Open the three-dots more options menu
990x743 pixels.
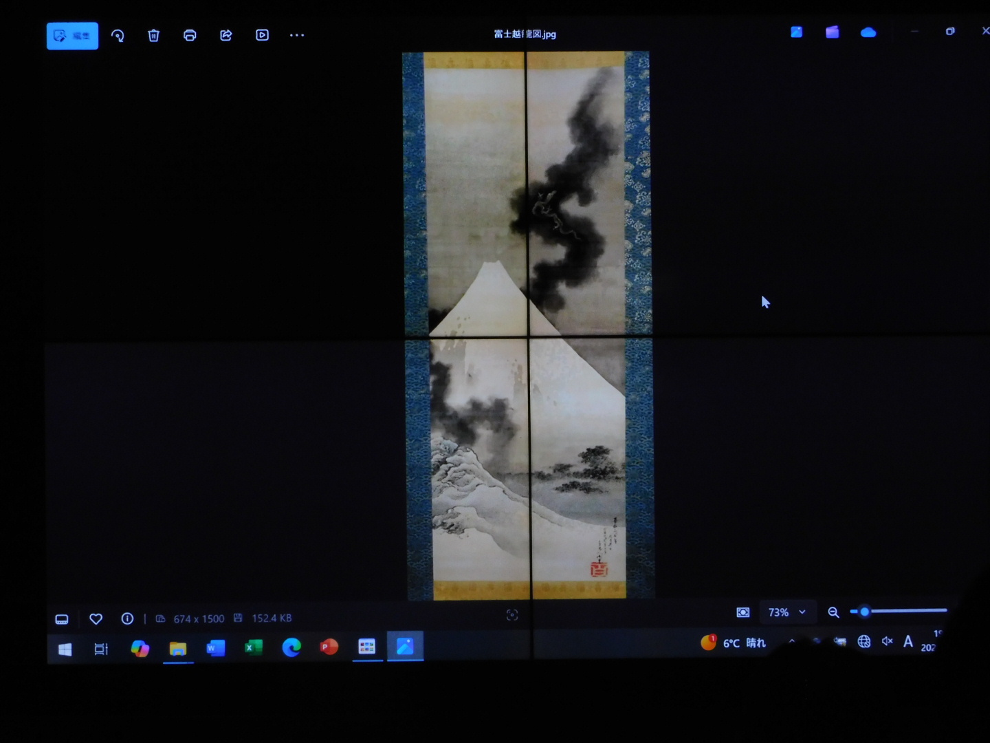click(x=296, y=35)
